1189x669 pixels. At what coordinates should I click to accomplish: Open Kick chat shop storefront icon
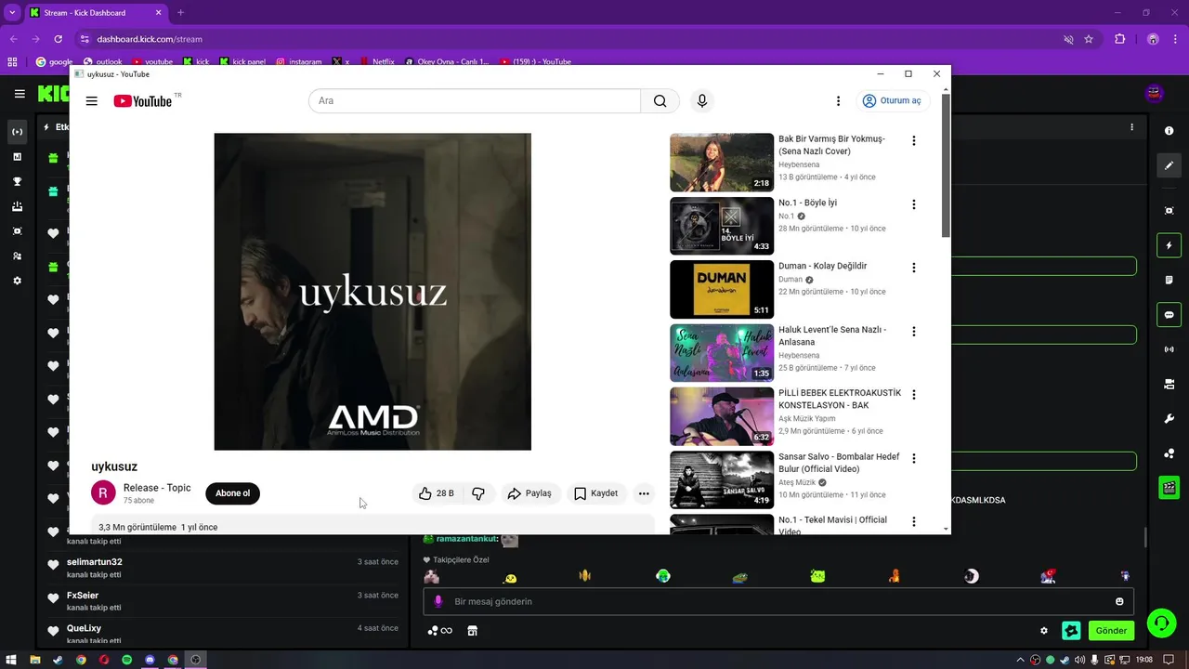472,631
